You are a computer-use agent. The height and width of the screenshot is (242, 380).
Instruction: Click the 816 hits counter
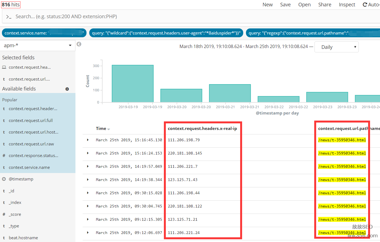(x=11, y=5)
